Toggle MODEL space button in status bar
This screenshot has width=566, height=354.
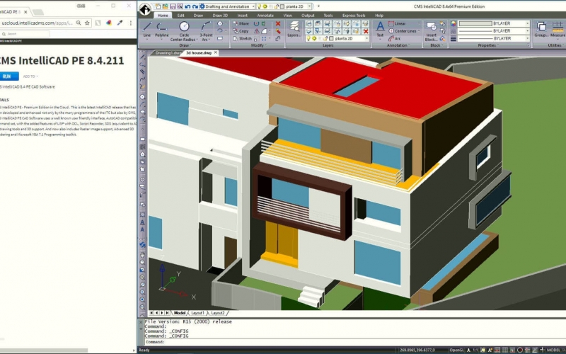click(554, 350)
